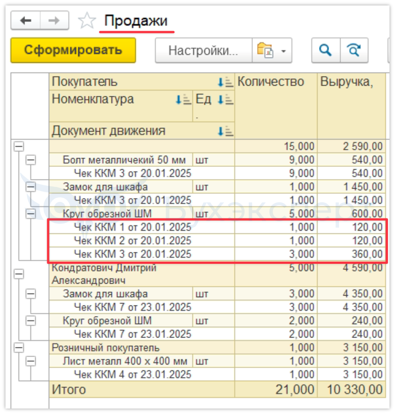Click the Розничный покупатель customer name

point(105,348)
